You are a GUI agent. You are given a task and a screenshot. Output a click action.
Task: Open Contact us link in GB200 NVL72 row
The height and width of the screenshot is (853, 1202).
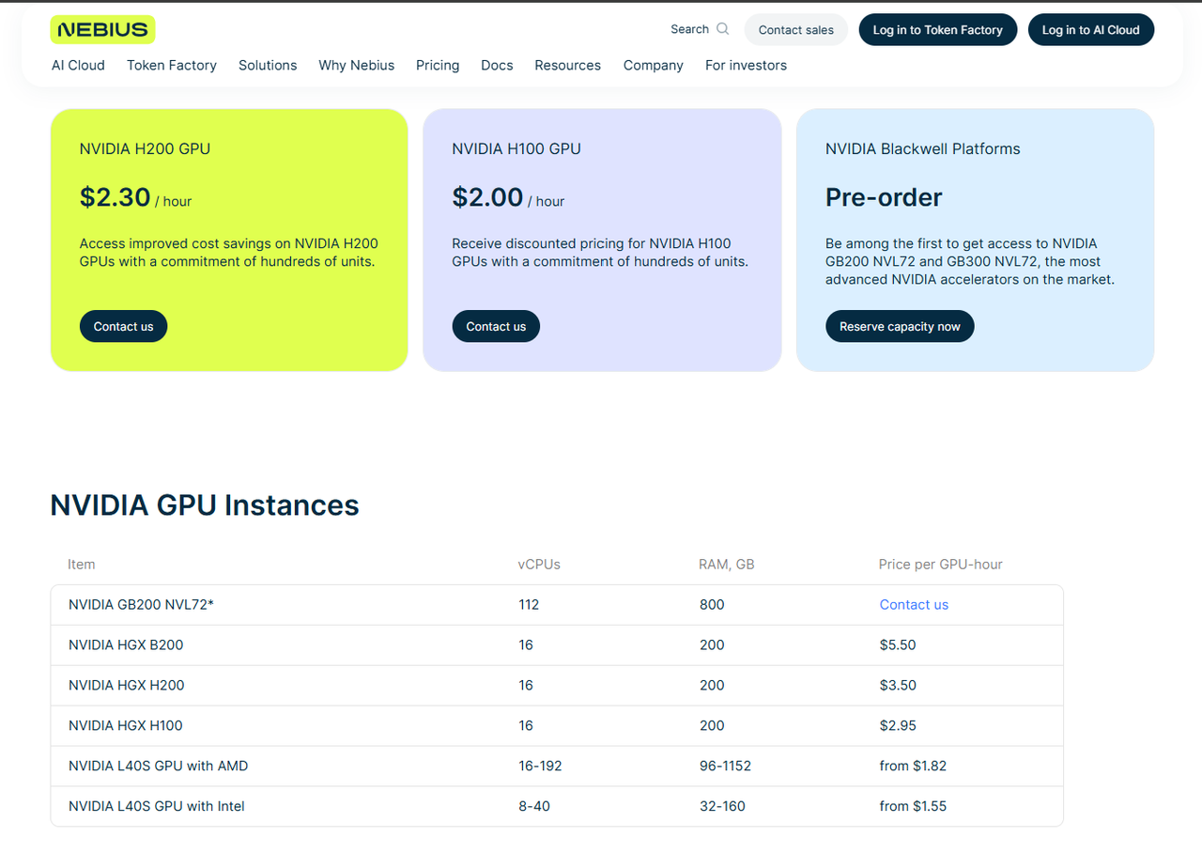[914, 605]
